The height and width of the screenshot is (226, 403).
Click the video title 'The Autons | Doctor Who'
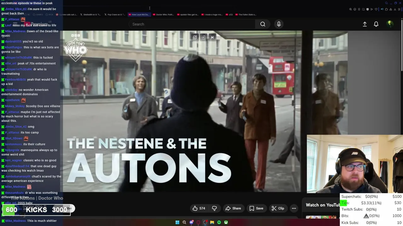(37, 198)
